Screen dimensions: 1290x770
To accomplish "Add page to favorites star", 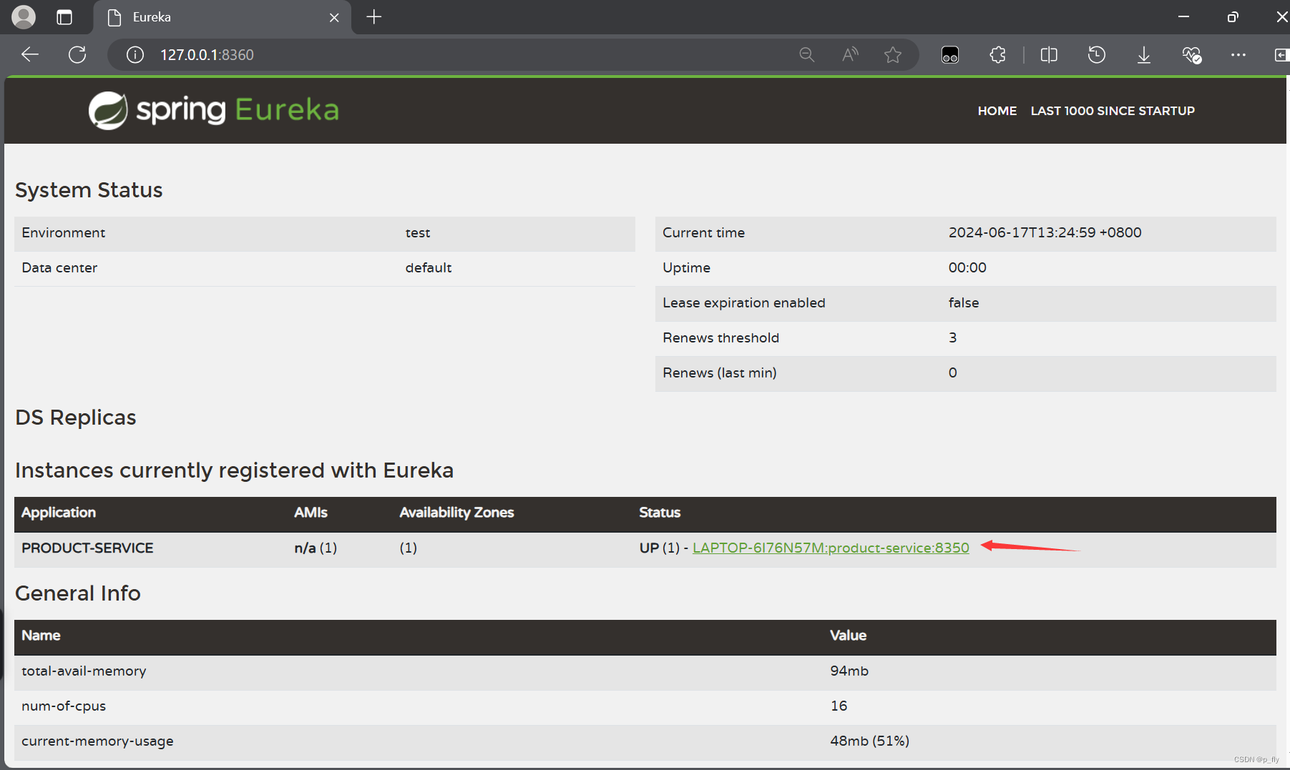I will point(893,54).
